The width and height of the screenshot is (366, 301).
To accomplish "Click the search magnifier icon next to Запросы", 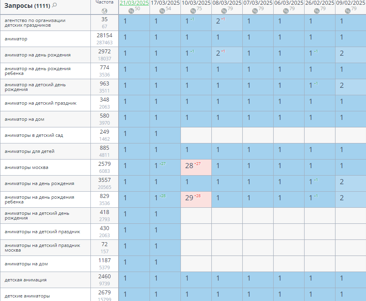I will pos(54,5).
